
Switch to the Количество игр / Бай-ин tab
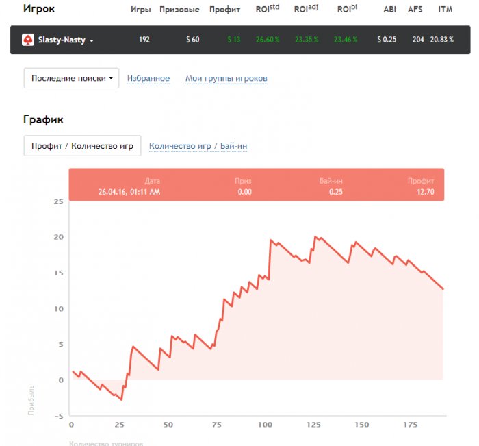pos(198,146)
